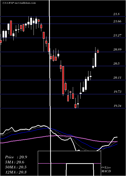126x176 pixels.
Task: Click the 19.73 price level label
Action: coord(117,92)
